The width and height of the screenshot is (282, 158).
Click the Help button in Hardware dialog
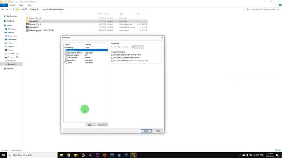click(158, 131)
